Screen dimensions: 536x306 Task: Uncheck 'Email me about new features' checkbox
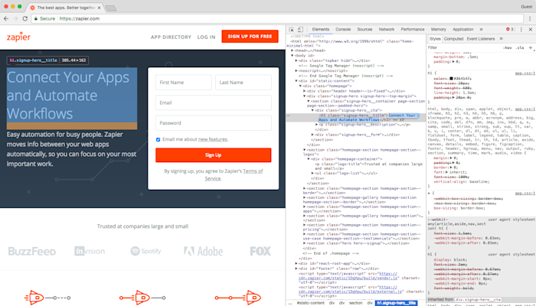click(x=158, y=139)
